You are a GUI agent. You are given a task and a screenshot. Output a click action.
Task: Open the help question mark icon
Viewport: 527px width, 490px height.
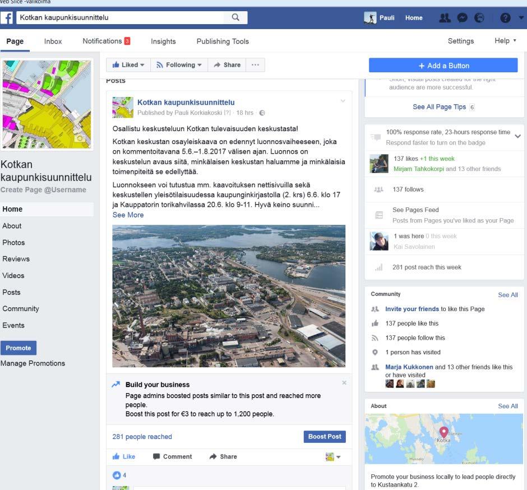(x=505, y=18)
